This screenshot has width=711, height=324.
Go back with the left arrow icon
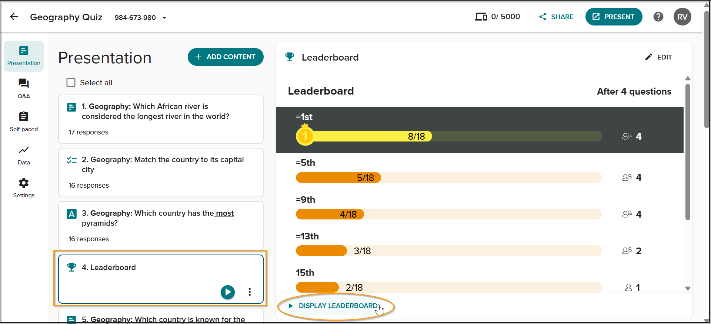click(14, 17)
